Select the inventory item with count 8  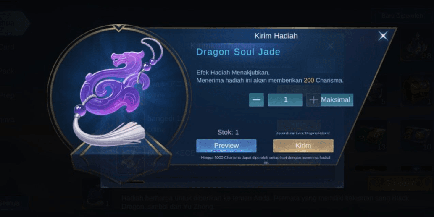(x=416, y=46)
